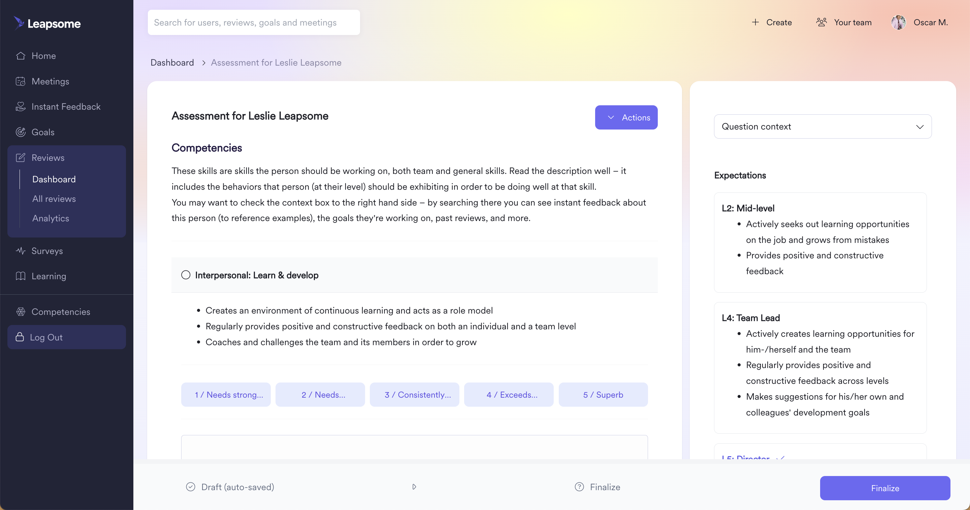Select the Interpersonal: Learn & develop radio
Image resolution: width=970 pixels, height=510 pixels.
pyautogui.click(x=186, y=275)
